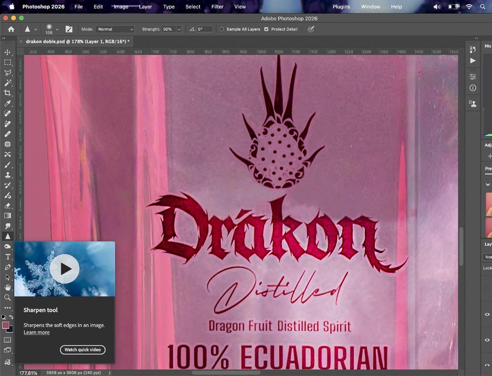Click the vertical canvas scrollbar
Image resolution: width=492 pixels, height=376 pixels.
[x=461, y=247]
